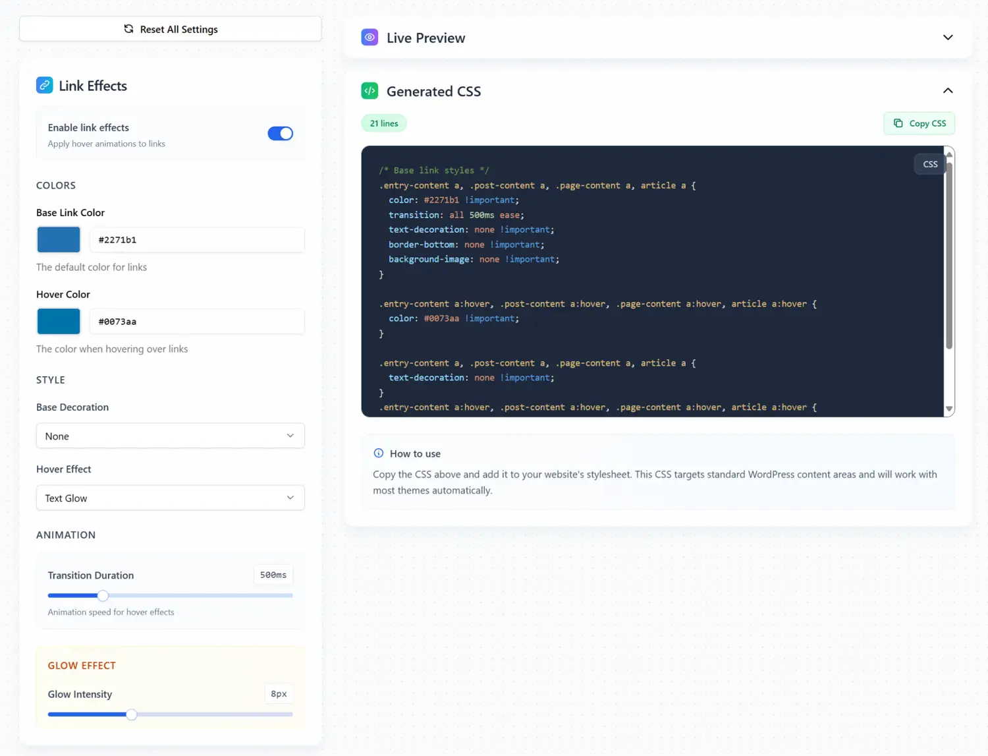Click the Live Preview eye icon
The image size is (988, 756).
coord(370,38)
